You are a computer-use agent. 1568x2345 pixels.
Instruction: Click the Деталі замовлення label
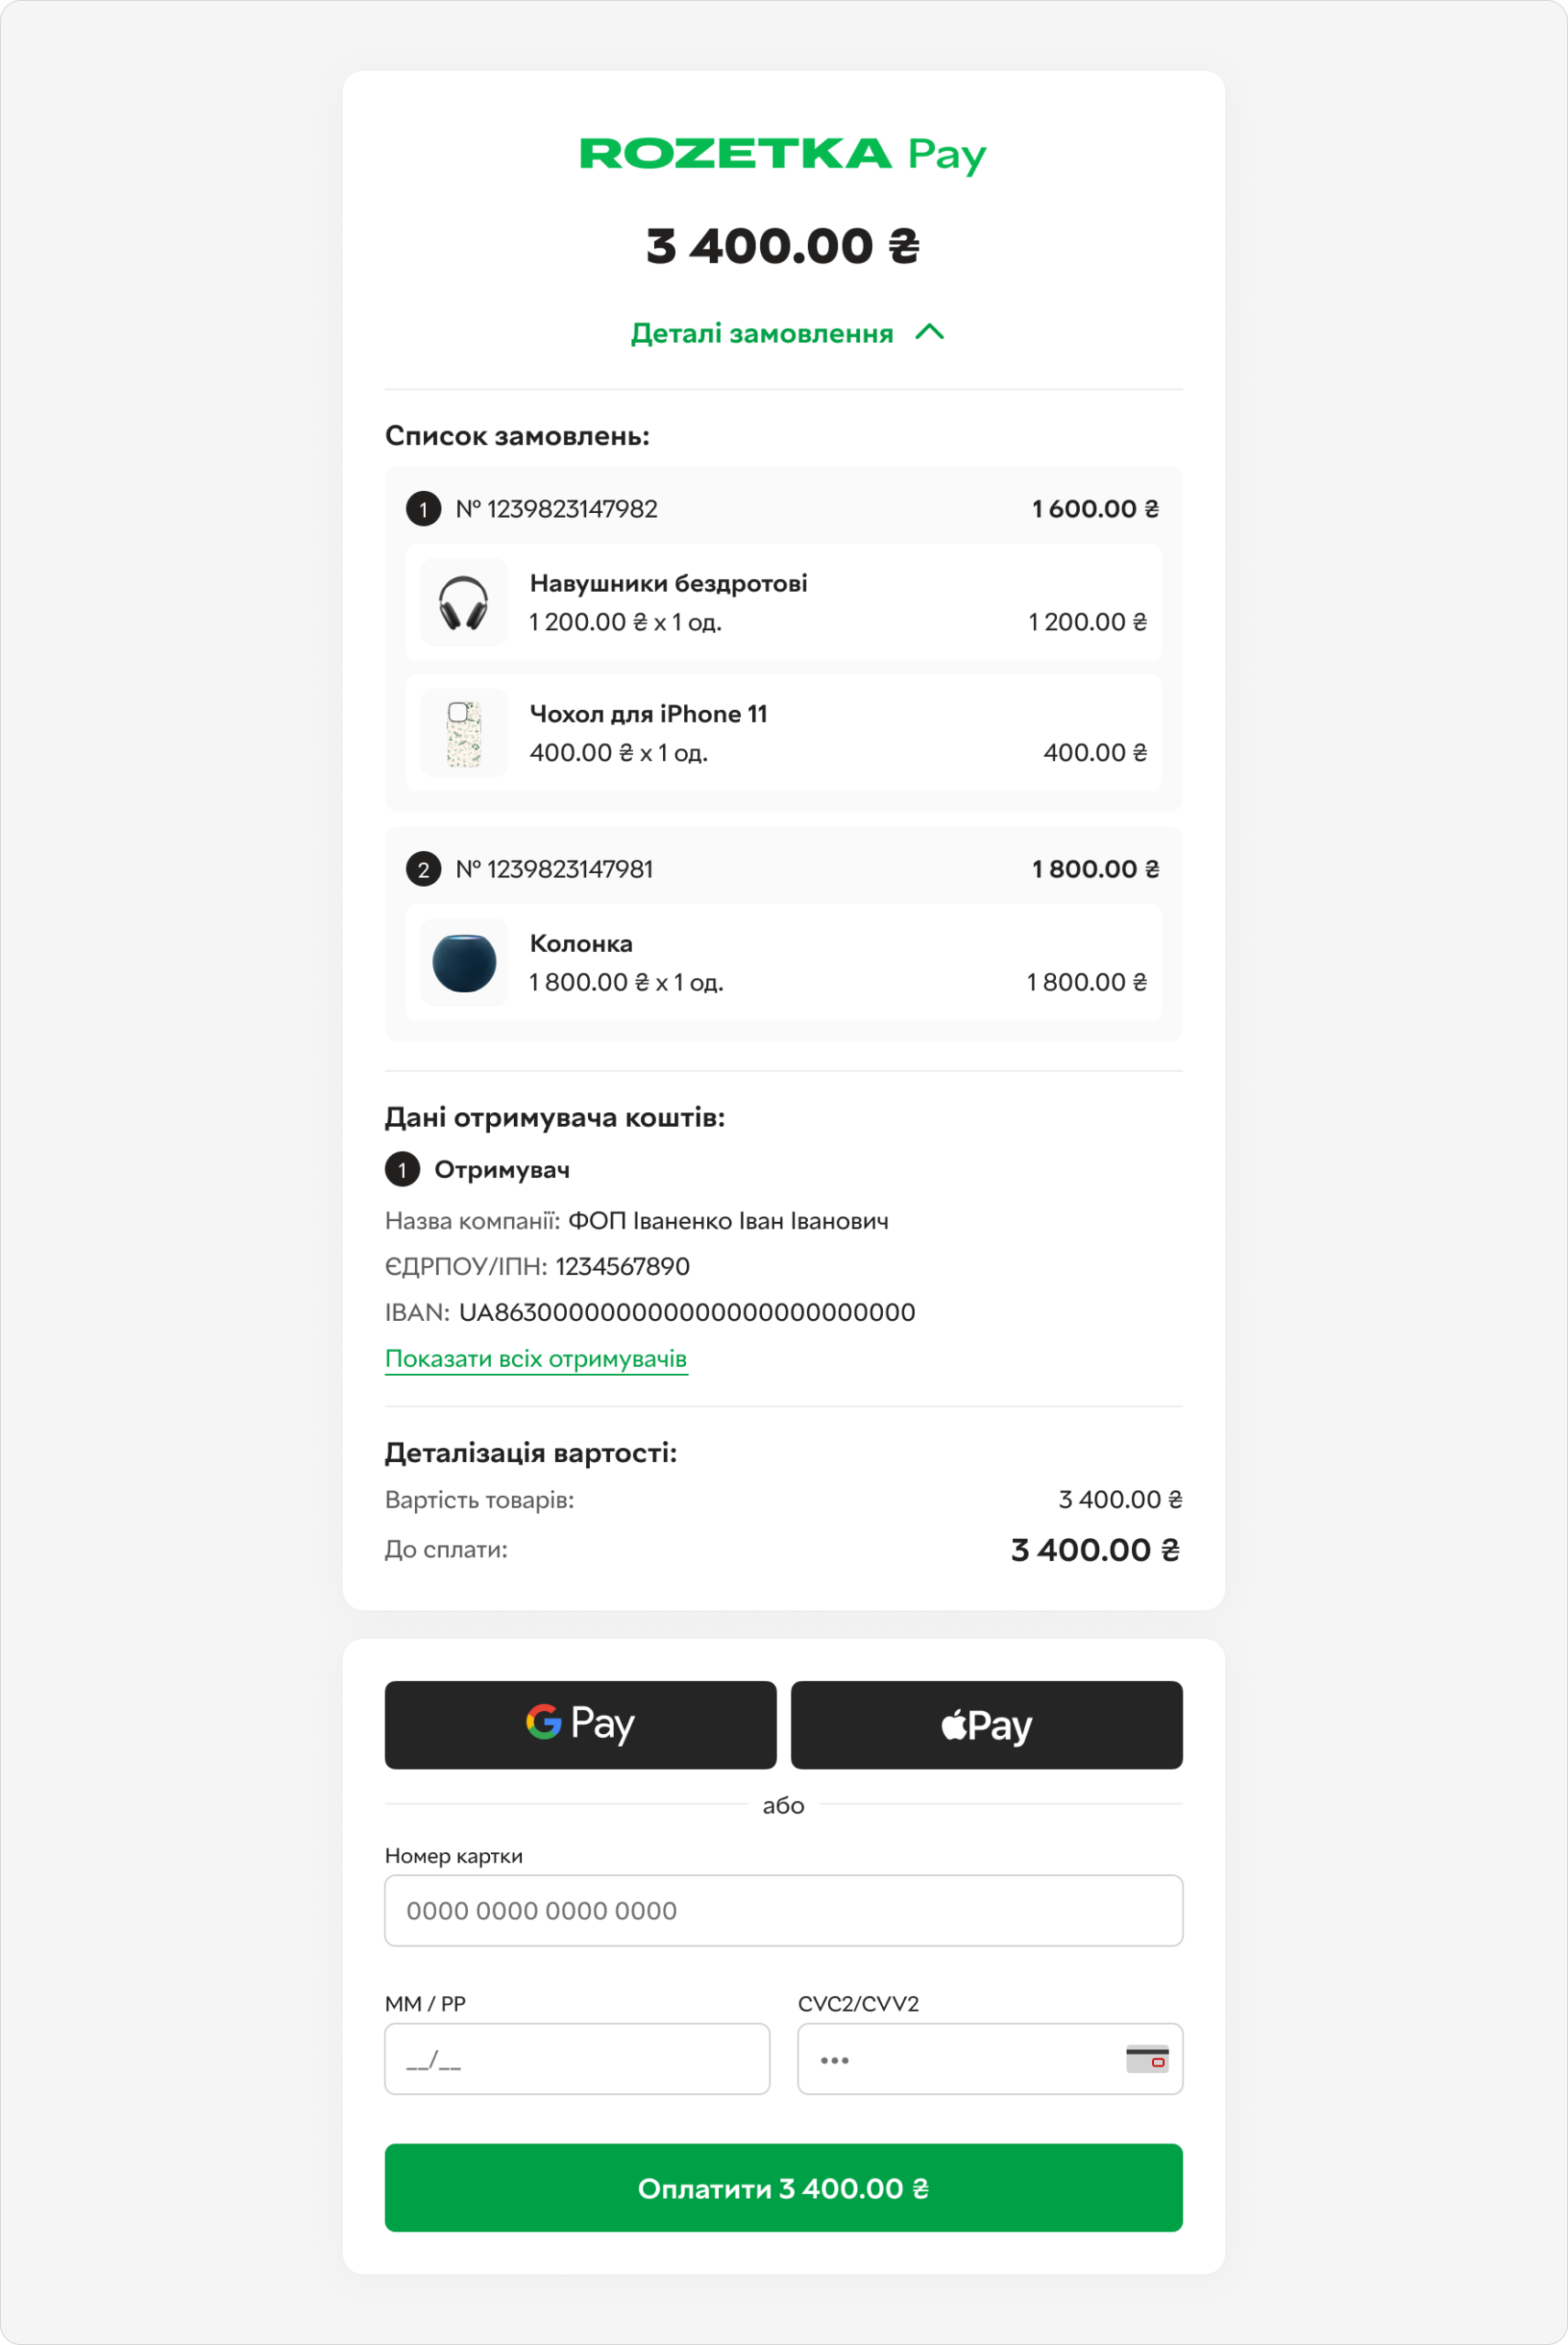(x=762, y=333)
